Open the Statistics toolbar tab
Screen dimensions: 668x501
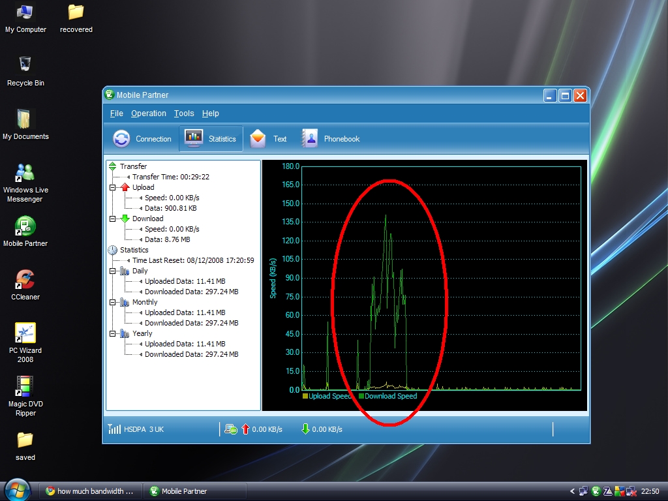tap(211, 138)
